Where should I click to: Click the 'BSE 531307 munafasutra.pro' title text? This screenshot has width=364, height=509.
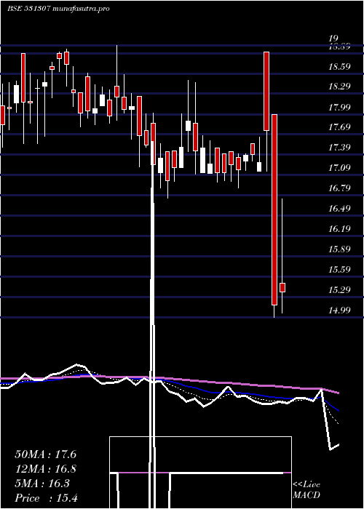pyautogui.click(x=58, y=9)
